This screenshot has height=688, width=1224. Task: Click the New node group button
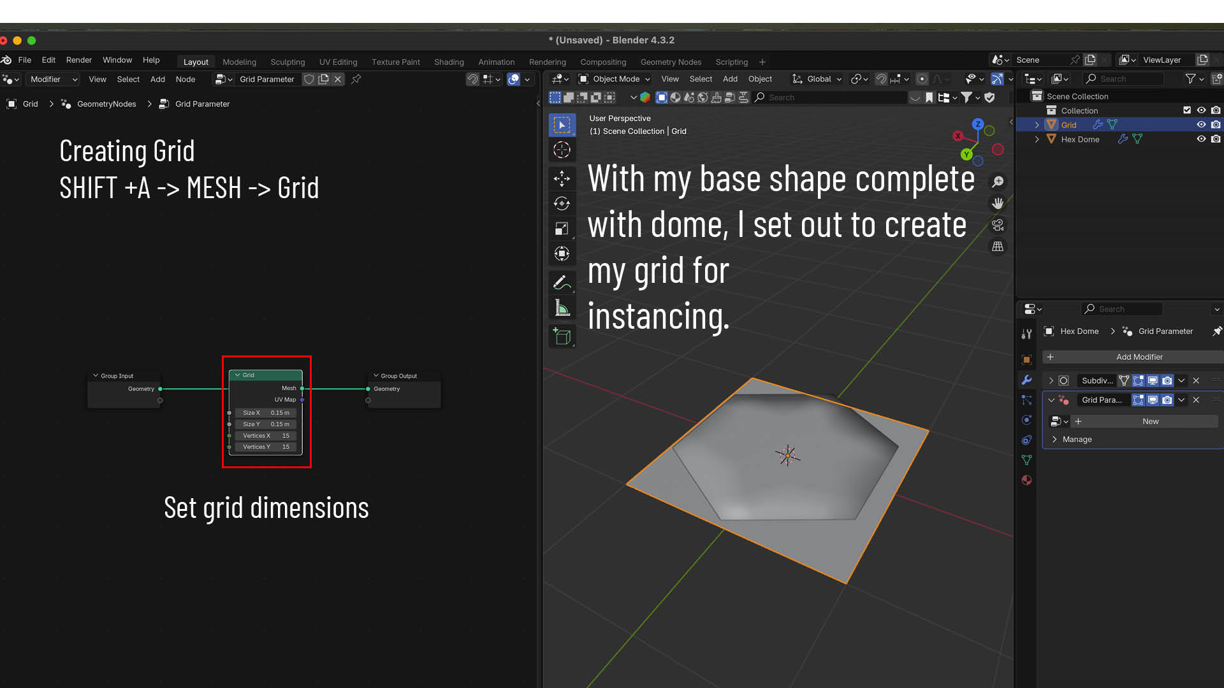(x=1150, y=421)
